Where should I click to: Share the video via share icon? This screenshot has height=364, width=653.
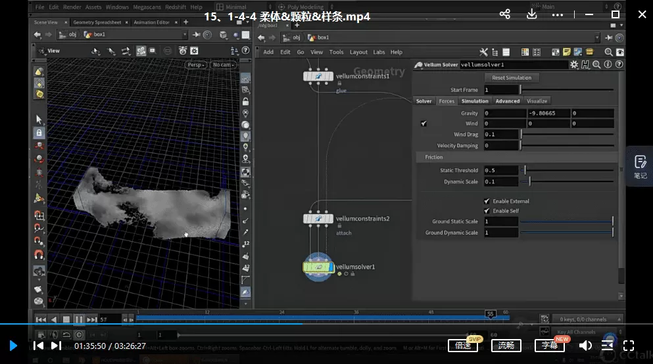(x=505, y=14)
